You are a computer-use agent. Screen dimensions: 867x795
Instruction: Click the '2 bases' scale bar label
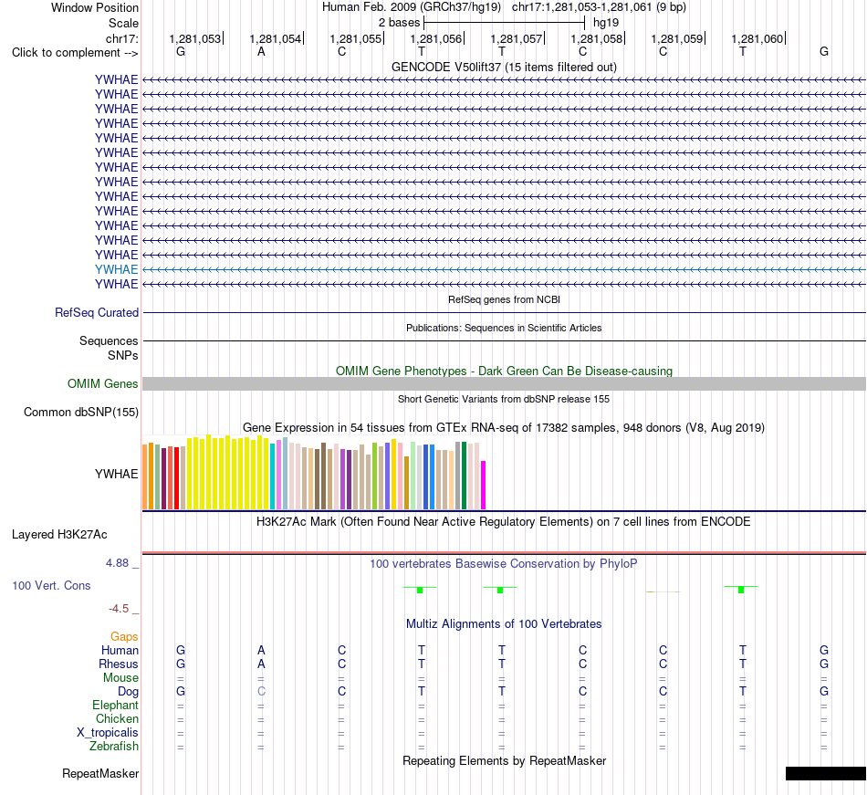pos(399,23)
